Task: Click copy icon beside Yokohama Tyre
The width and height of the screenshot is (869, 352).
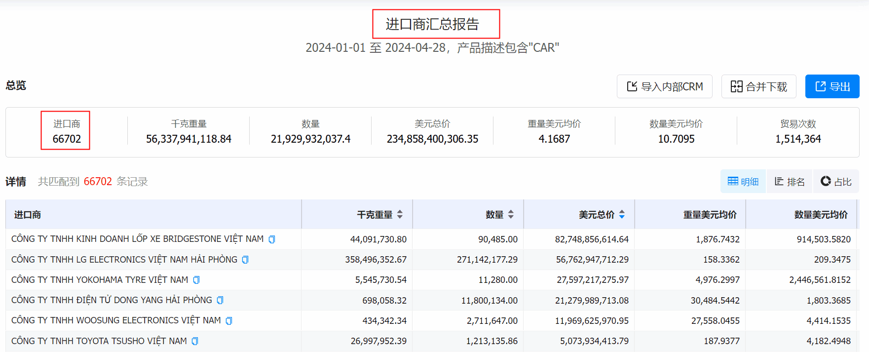Action: (196, 280)
